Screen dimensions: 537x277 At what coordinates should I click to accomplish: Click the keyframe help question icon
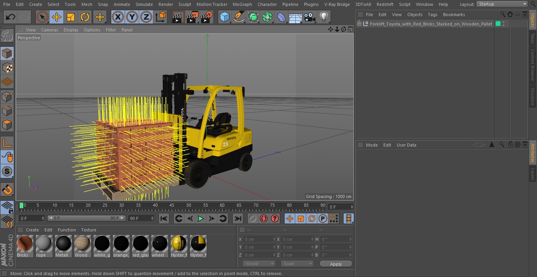point(275,218)
